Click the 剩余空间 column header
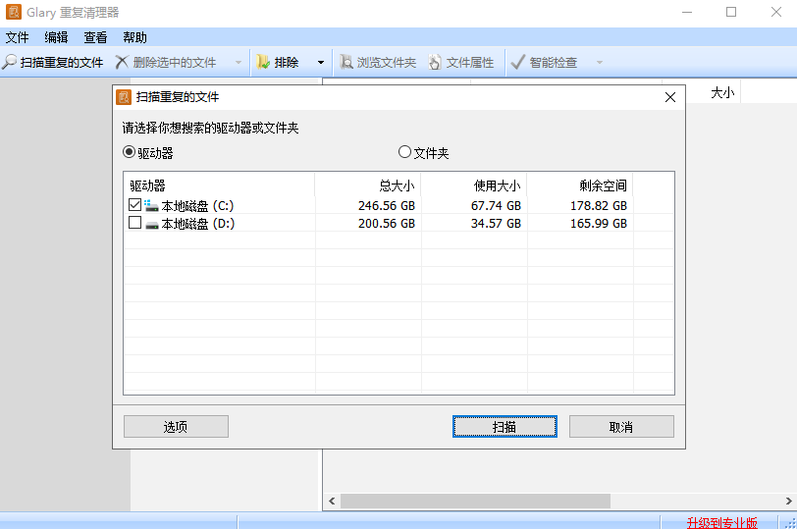797x529 pixels. [x=580, y=185]
